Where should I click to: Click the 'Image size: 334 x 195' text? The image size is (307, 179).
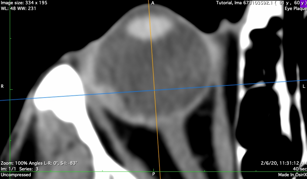tap(24, 3)
